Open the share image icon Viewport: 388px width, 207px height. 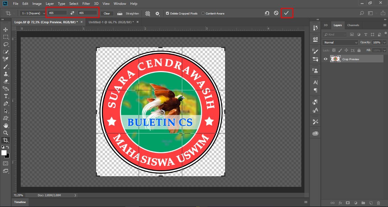(383, 13)
